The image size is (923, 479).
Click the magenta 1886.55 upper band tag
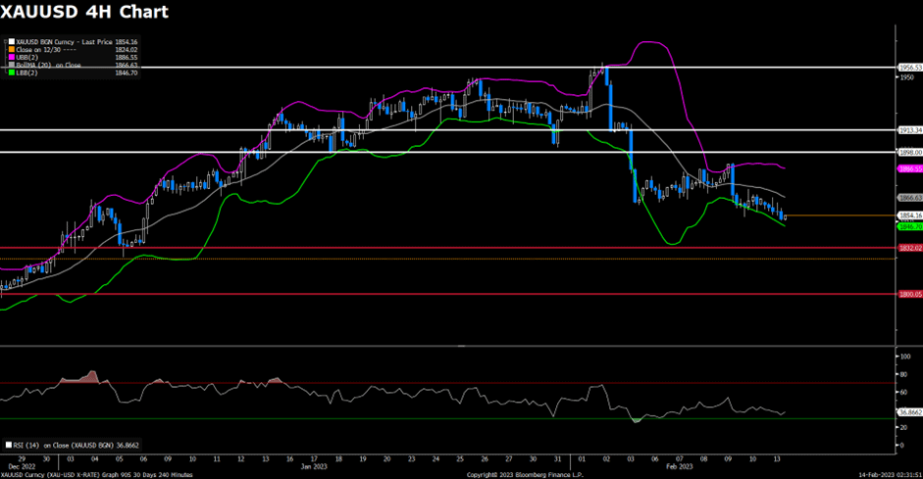click(x=909, y=168)
